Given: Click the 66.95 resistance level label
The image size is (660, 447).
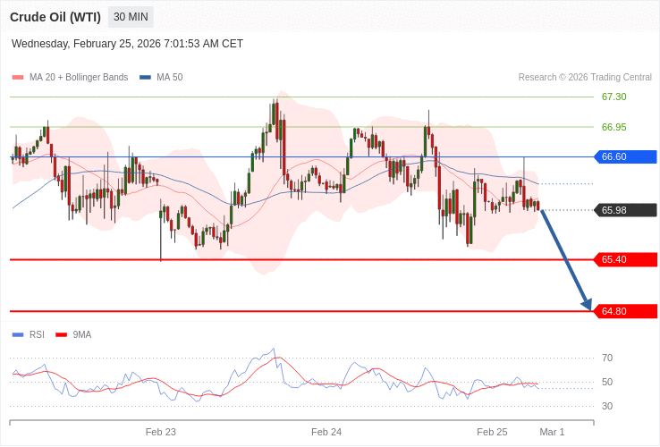Looking at the screenshot, I should pyautogui.click(x=613, y=127).
